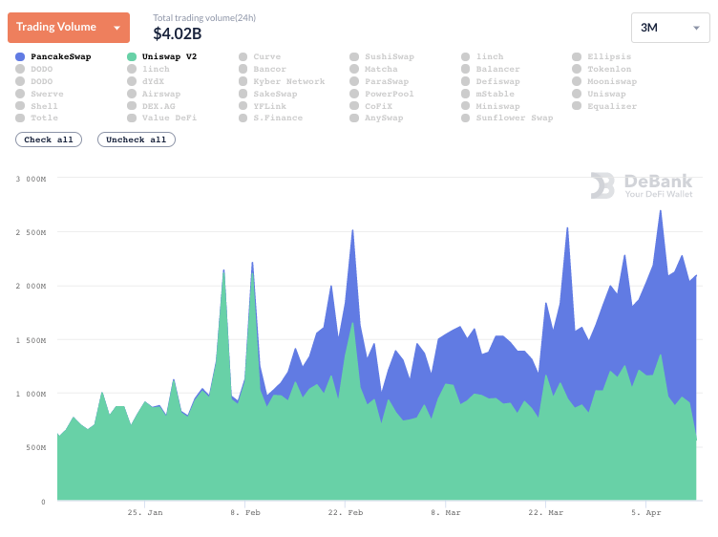Click the highest blue PancakeSwap peak in April
The height and width of the screenshot is (537, 718).
661,211
